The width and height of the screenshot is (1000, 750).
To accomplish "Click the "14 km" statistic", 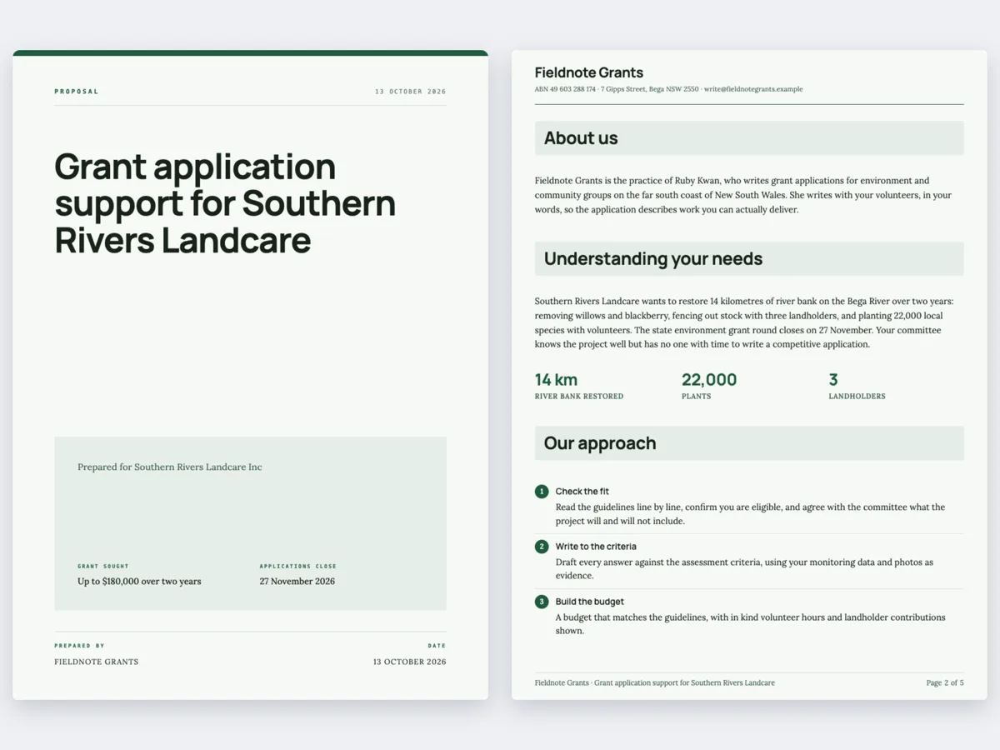I will point(556,380).
